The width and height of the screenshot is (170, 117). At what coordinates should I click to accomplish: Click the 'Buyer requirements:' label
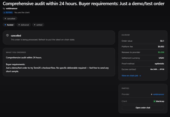pyautogui.click(x=15, y=64)
